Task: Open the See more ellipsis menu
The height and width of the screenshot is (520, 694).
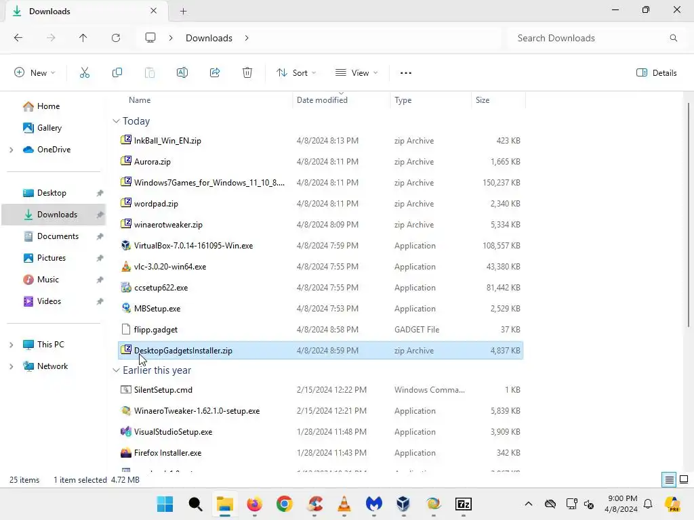Action: [406, 73]
